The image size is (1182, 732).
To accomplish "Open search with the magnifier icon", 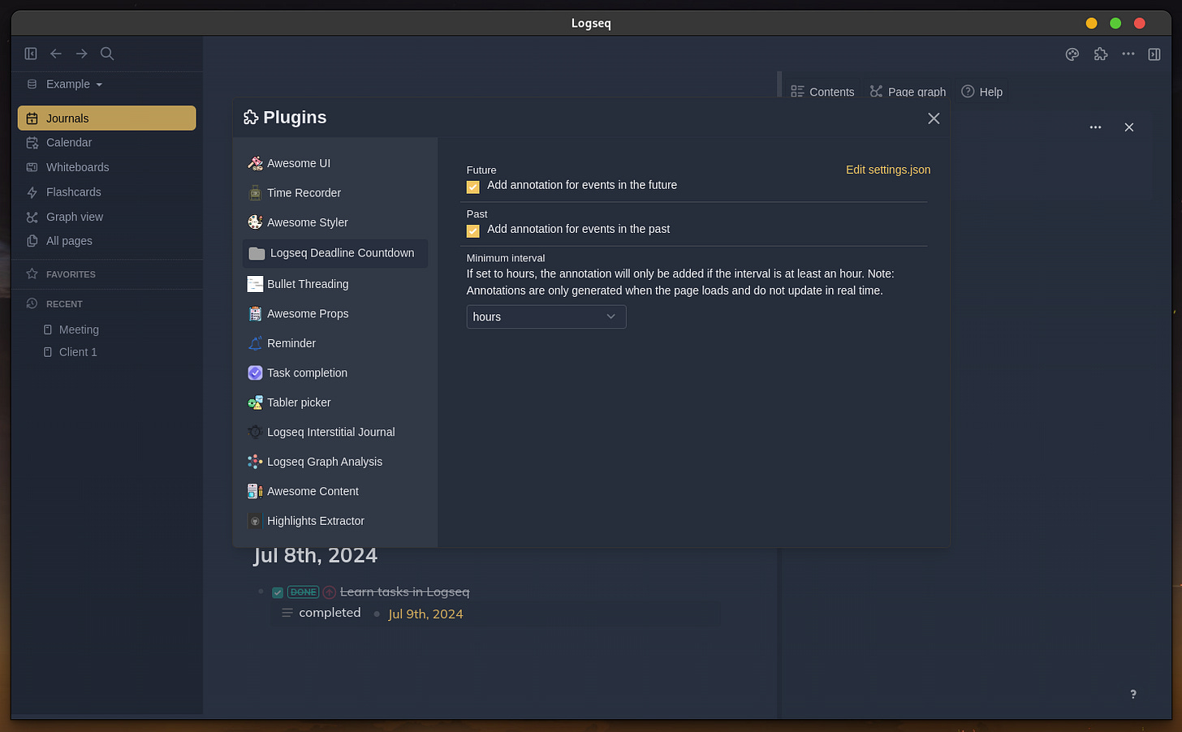I will pos(107,54).
